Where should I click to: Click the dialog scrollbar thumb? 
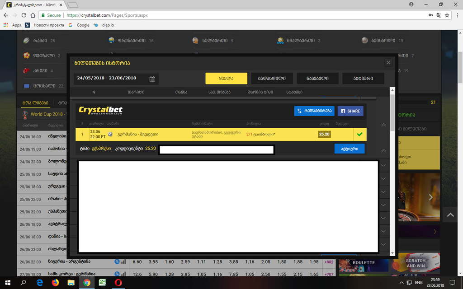(x=392, y=112)
